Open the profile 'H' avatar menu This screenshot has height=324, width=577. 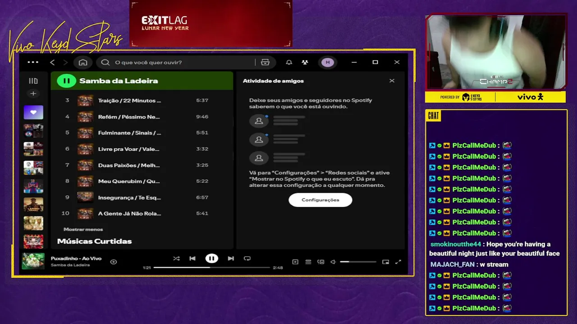tap(328, 62)
